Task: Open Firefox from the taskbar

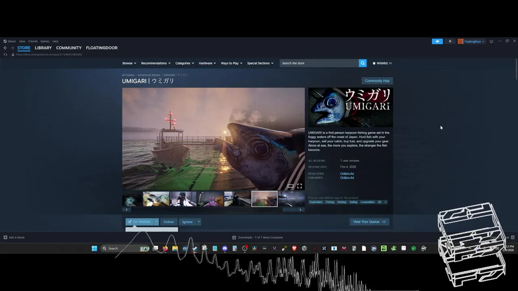Action: [x=165, y=248]
